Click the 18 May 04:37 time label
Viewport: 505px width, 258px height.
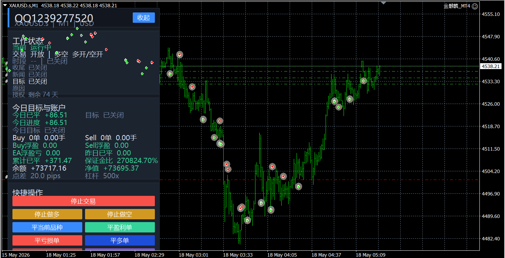tap(326, 255)
